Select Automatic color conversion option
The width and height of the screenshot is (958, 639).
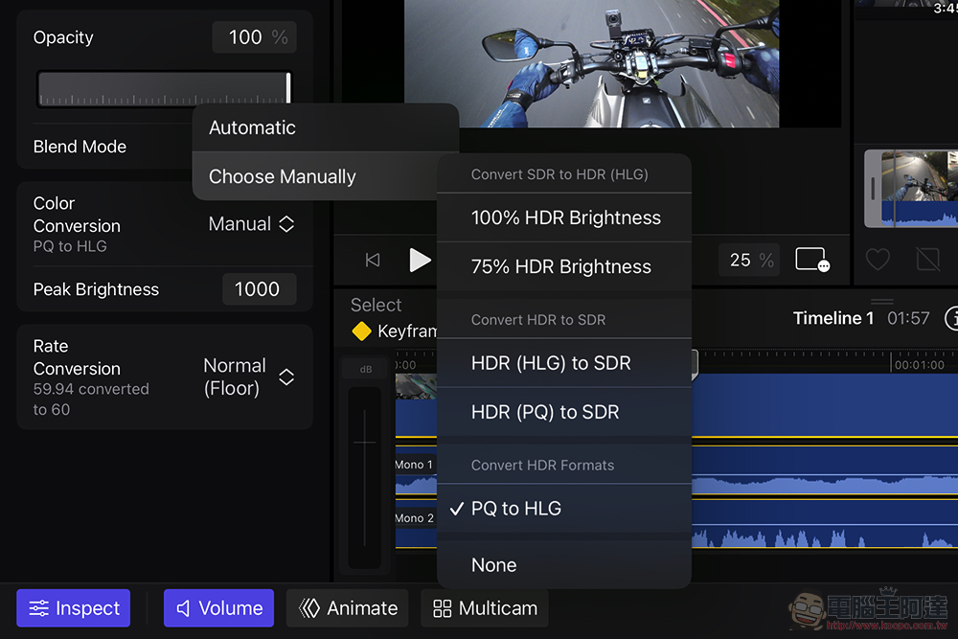click(x=325, y=127)
